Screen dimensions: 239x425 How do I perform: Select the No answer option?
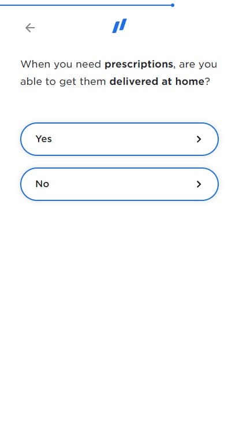[x=119, y=184]
